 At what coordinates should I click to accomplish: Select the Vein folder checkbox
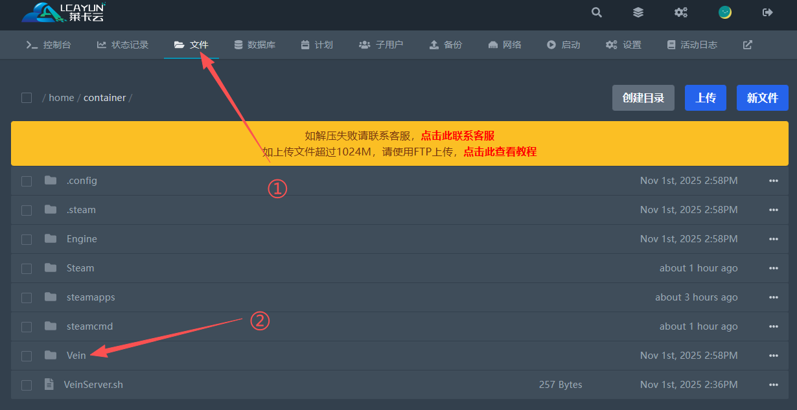click(x=27, y=356)
